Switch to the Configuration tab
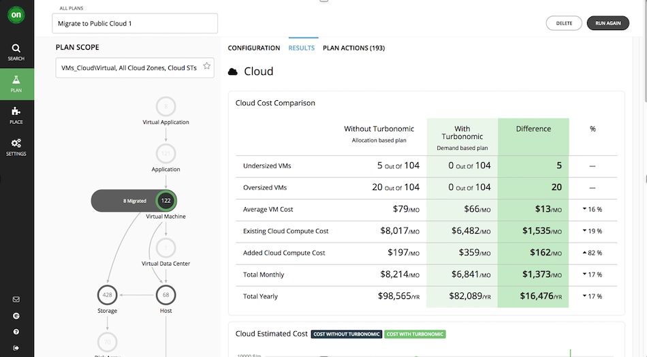This screenshot has height=357, width=647. [253, 48]
